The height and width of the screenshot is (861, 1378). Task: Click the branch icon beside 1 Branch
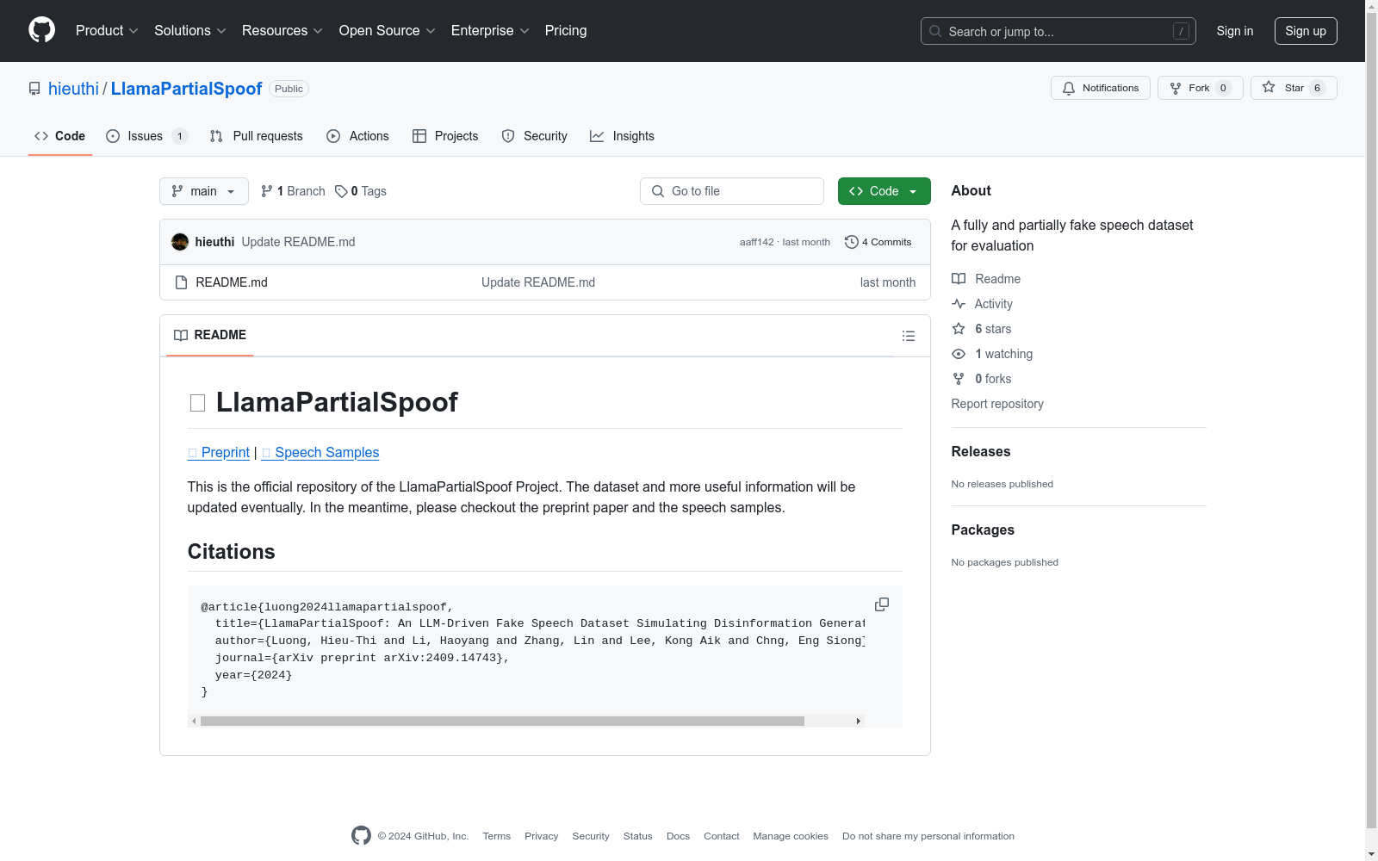click(267, 191)
